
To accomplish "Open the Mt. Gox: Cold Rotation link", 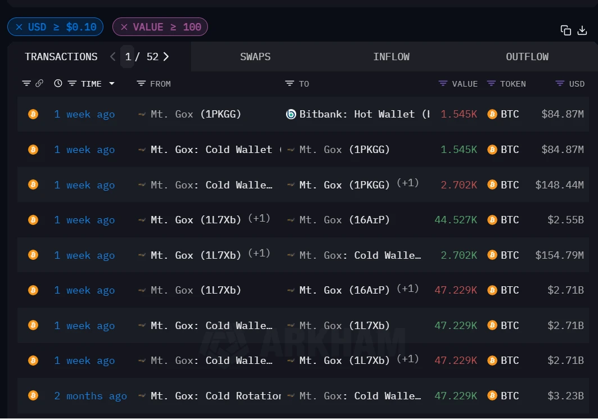I will coord(216,396).
